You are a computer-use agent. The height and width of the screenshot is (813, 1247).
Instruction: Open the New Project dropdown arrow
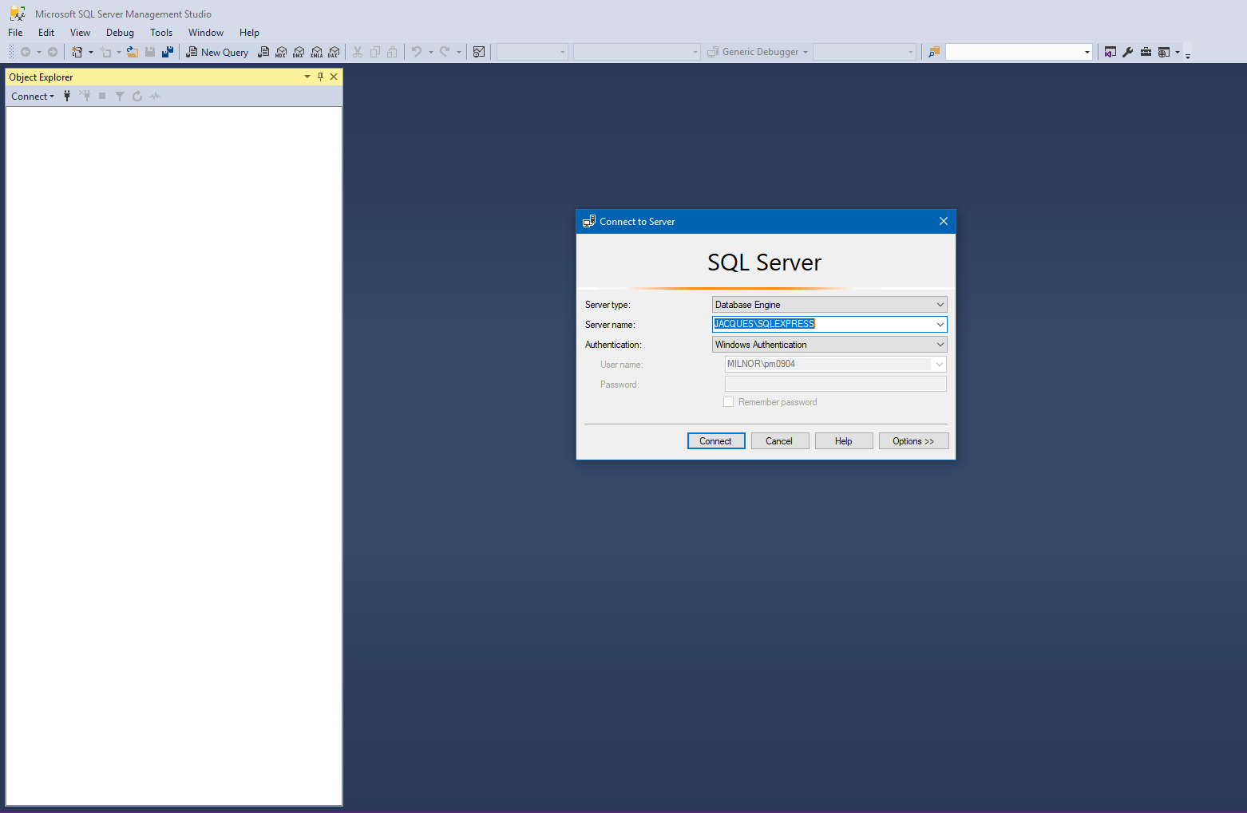click(90, 52)
